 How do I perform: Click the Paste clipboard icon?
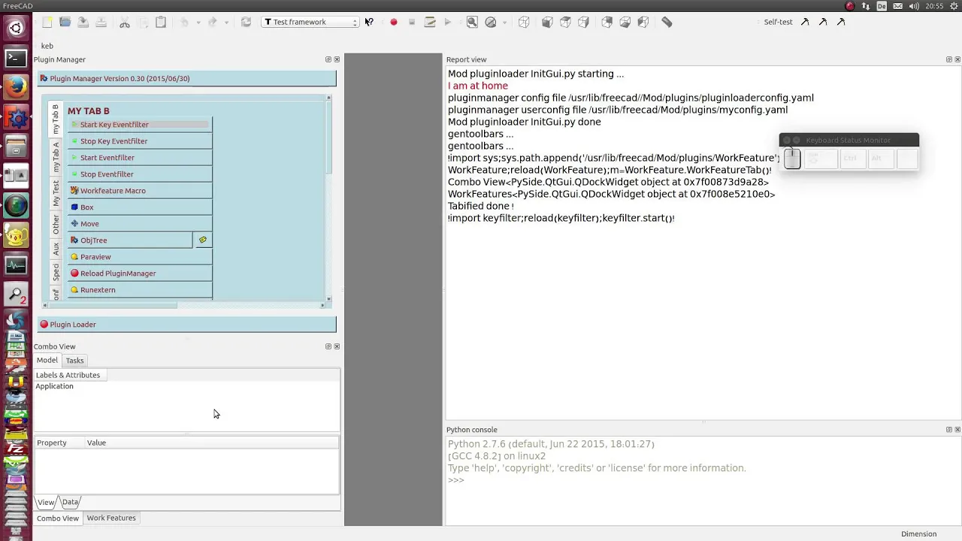[x=161, y=22]
